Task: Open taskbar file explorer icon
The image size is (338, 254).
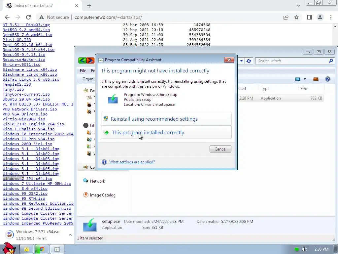Action: pyautogui.click(x=27, y=249)
